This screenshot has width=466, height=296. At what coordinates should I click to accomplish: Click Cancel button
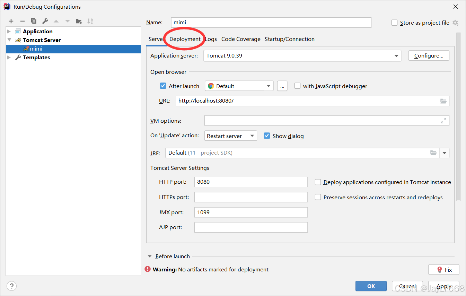point(407,286)
